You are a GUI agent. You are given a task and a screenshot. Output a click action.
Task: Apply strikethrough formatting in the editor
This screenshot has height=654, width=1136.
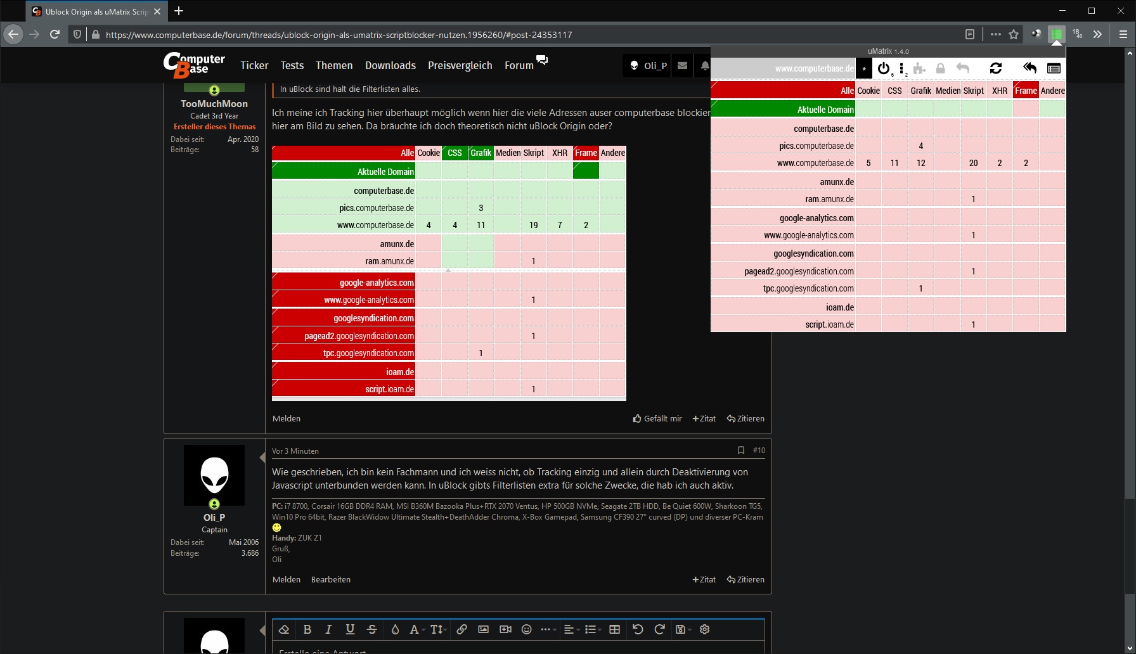(x=372, y=629)
